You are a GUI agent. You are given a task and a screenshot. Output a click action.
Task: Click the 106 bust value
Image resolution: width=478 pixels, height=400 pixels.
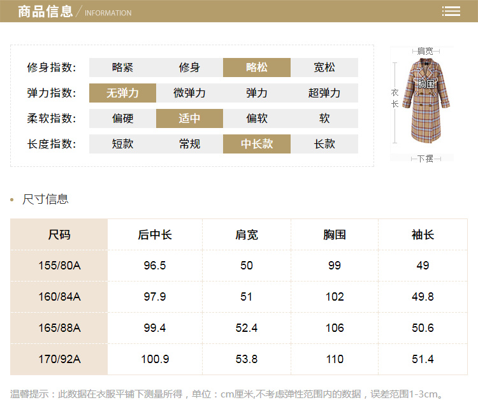pyautogui.click(x=335, y=328)
